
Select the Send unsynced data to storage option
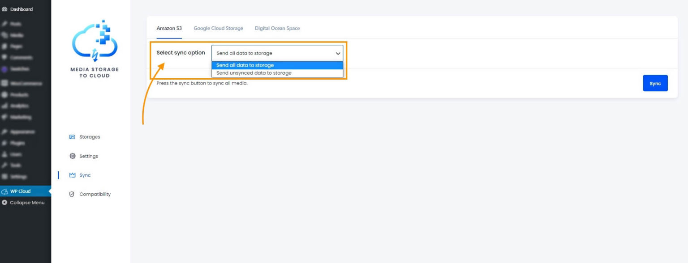(251, 72)
